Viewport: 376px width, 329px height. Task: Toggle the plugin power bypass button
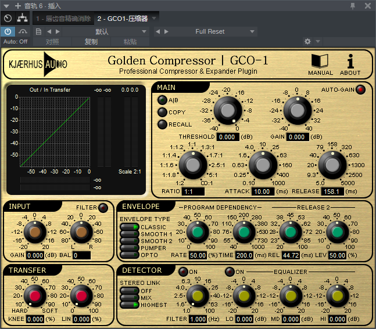click(8, 31)
